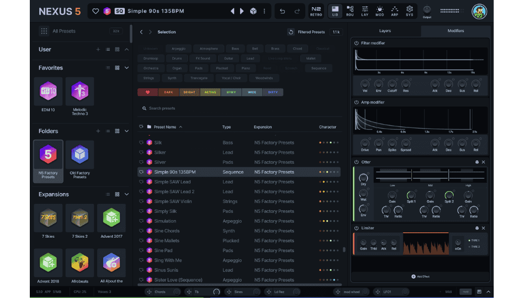
Task: Collapse the User section chevron
Action: [127, 49]
